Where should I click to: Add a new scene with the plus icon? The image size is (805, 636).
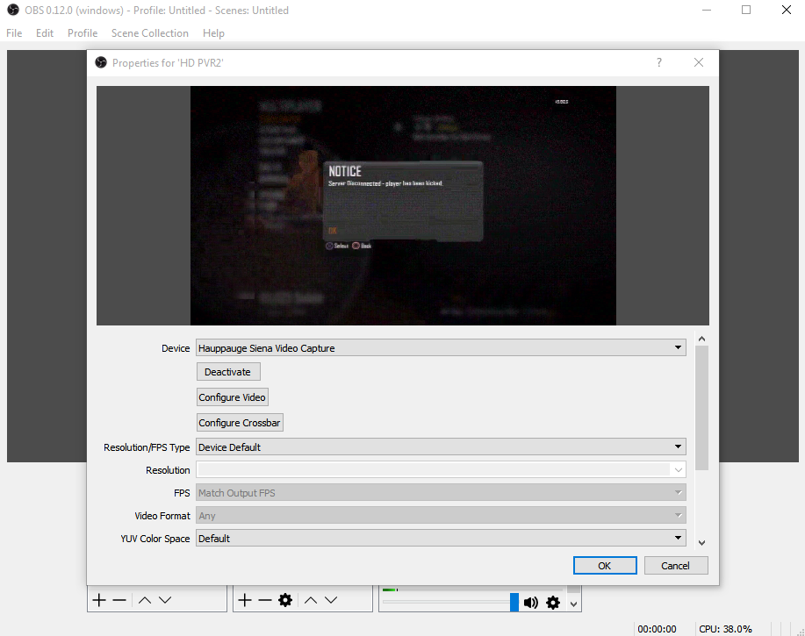point(99,600)
